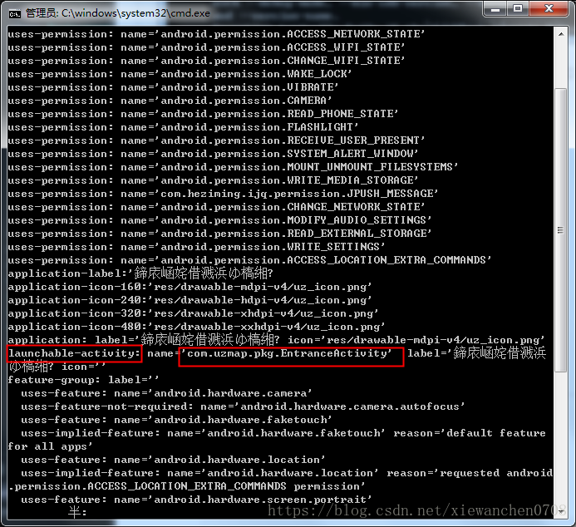Click the uses-implied-feature location line
The image size is (576, 527).
tap(280, 480)
